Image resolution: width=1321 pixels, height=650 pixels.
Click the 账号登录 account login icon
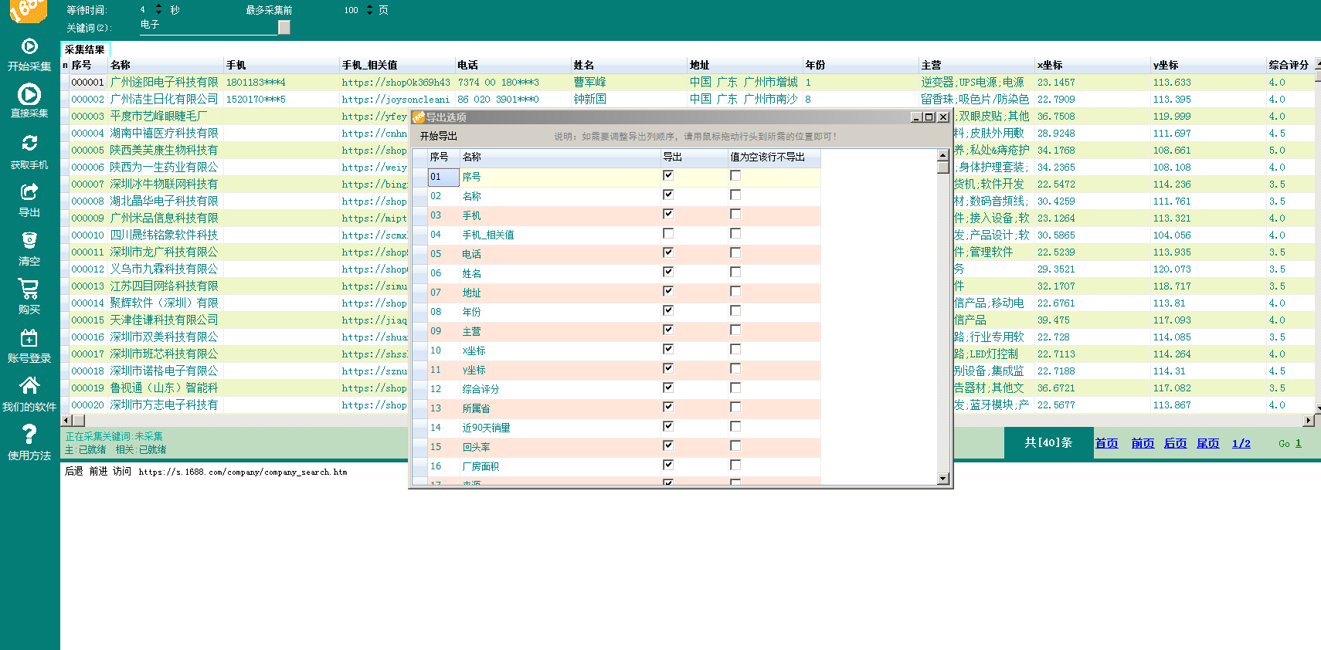click(29, 337)
